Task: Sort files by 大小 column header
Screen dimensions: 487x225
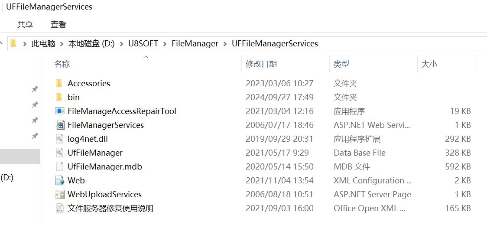Action: (x=429, y=64)
